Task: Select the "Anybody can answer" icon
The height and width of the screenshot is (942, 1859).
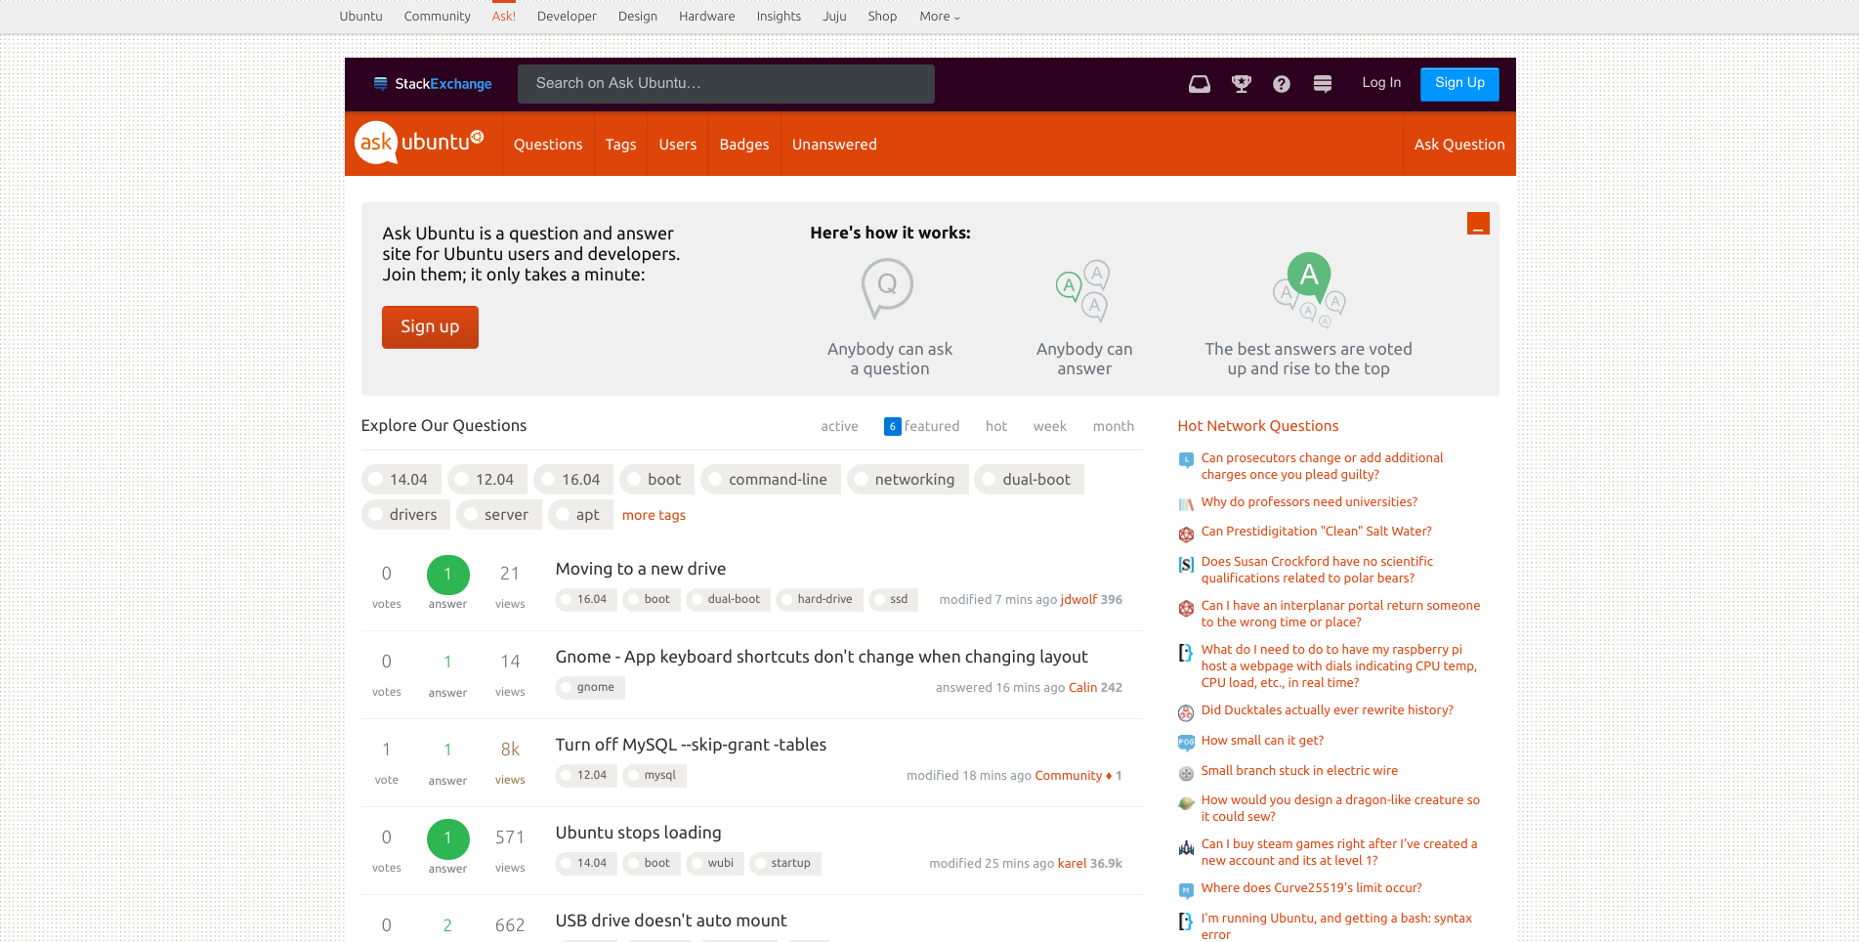Action: click(1082, 290)
